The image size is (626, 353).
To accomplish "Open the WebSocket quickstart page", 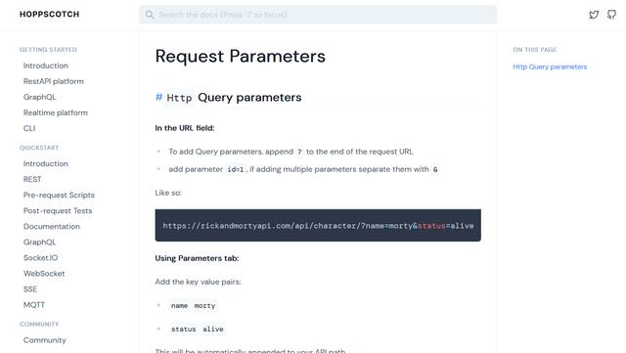I will point(44,274).
